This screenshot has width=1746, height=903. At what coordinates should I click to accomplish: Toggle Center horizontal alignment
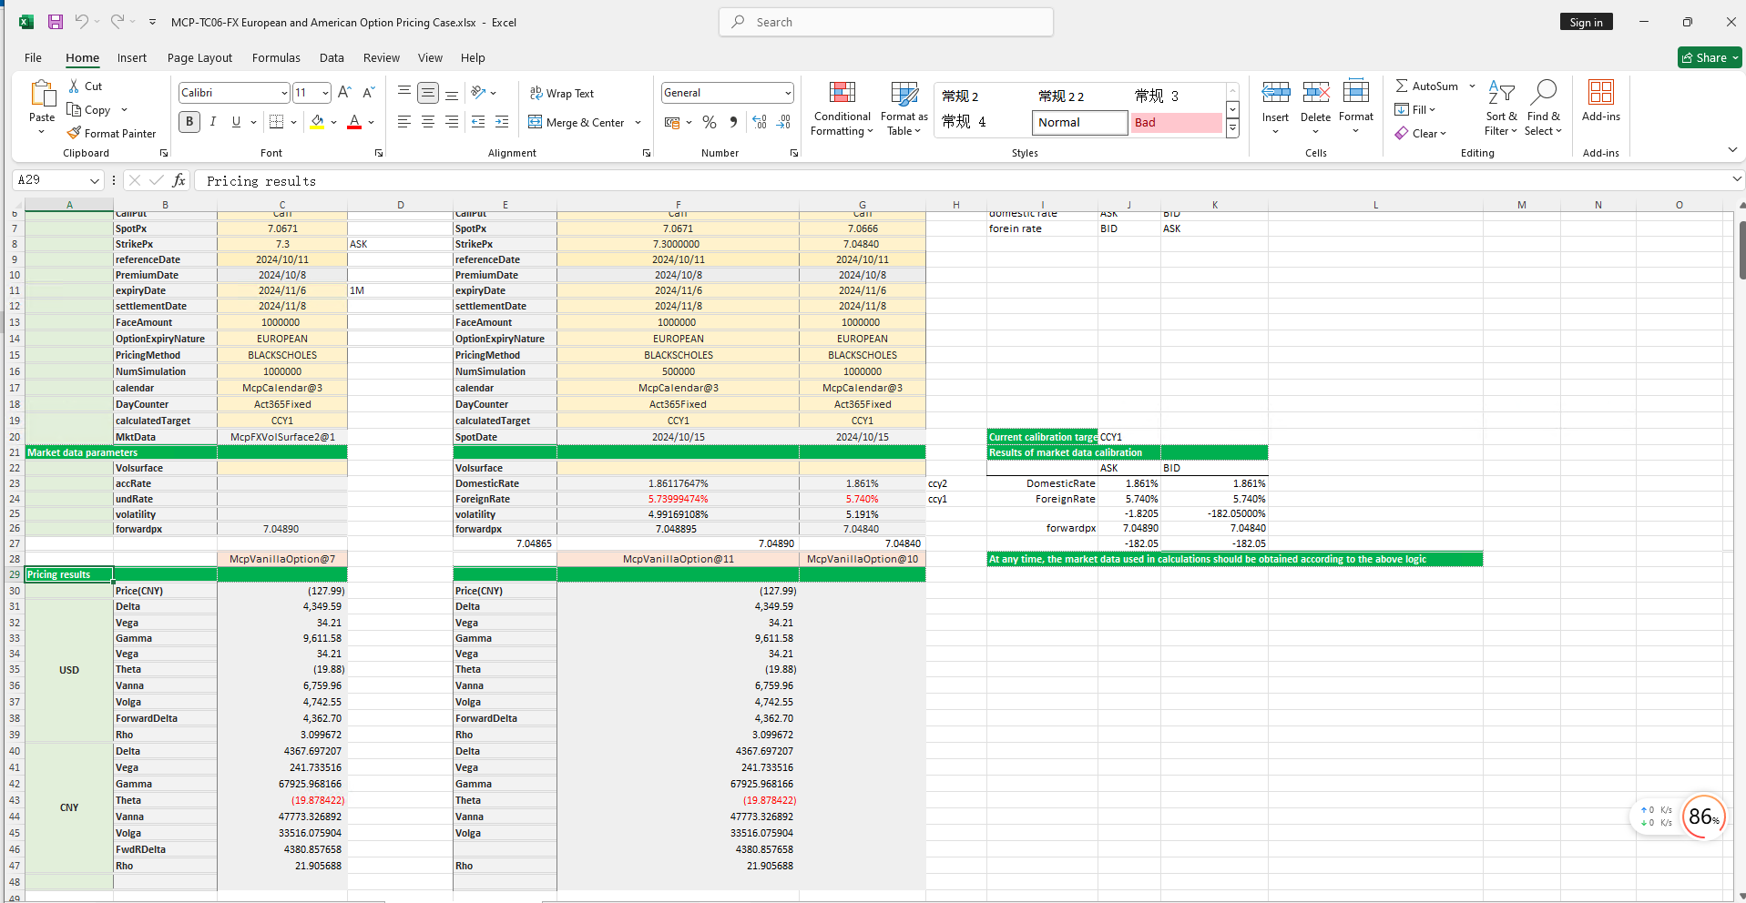pyautogui.click(x=428, y=121)
